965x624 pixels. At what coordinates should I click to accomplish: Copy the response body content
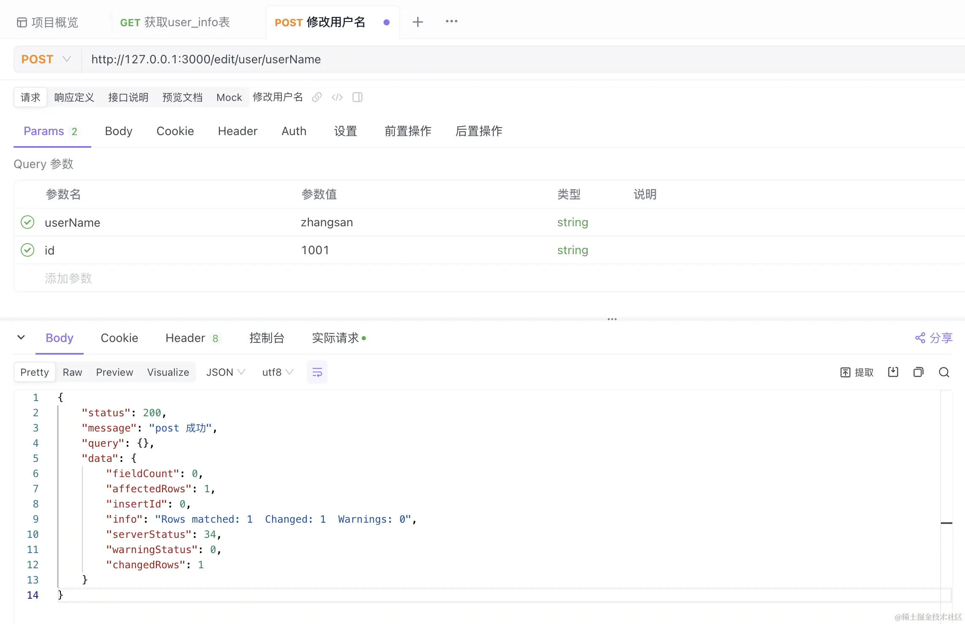click(918, 372)
